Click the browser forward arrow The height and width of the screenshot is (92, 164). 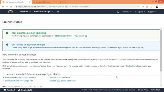click(7, 7)
